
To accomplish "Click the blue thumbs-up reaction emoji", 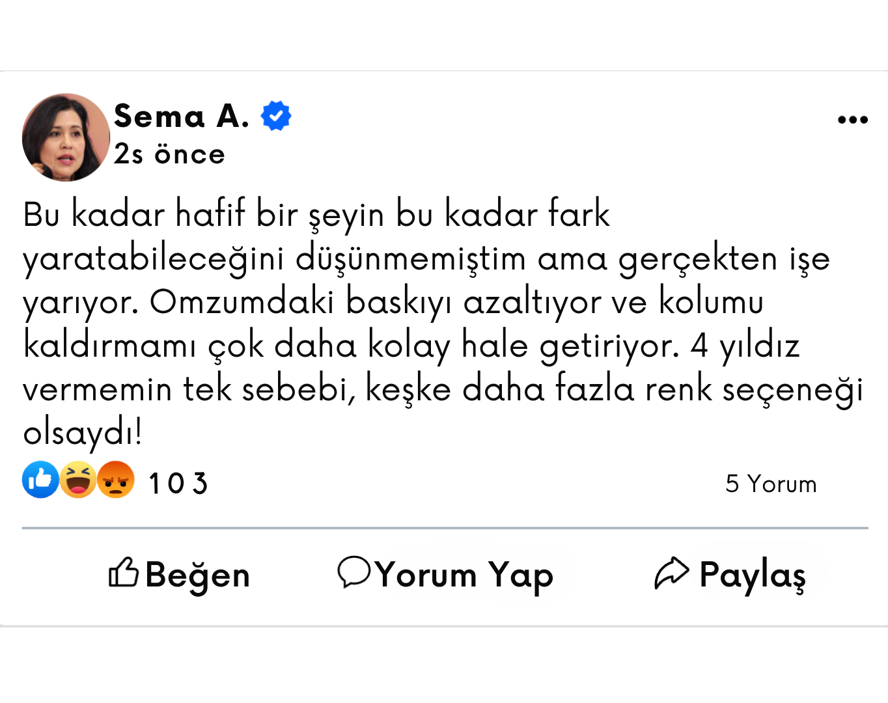I will pos(40,480).
